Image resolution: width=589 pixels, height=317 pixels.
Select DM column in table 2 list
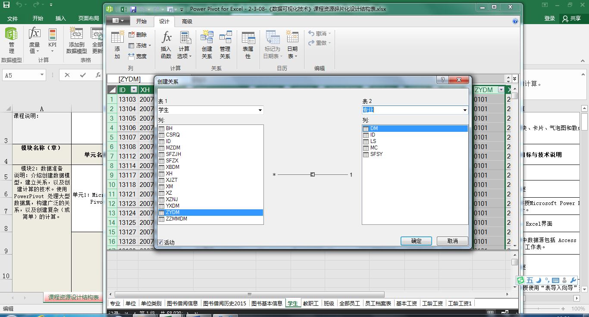coord(415,128)
